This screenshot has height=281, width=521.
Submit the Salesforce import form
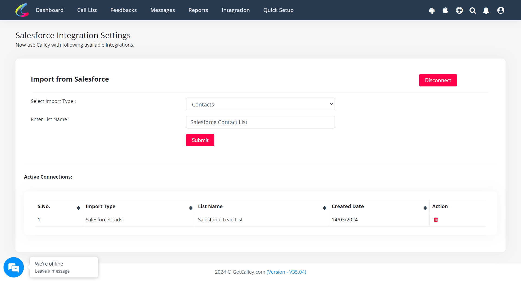[200, 140]
